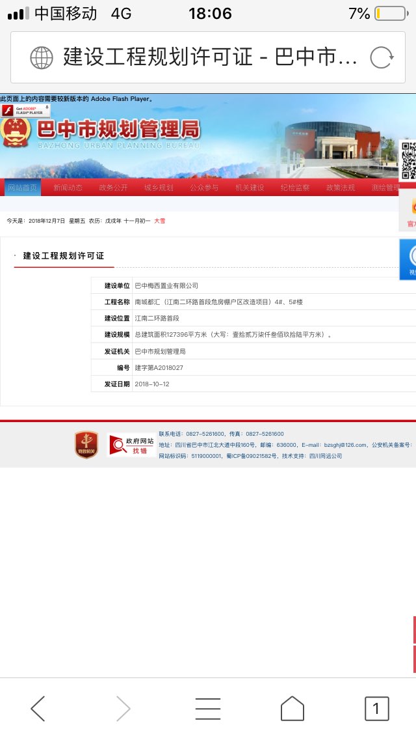
Task: Tap the QR code image
Action: [x=408, y=160]
